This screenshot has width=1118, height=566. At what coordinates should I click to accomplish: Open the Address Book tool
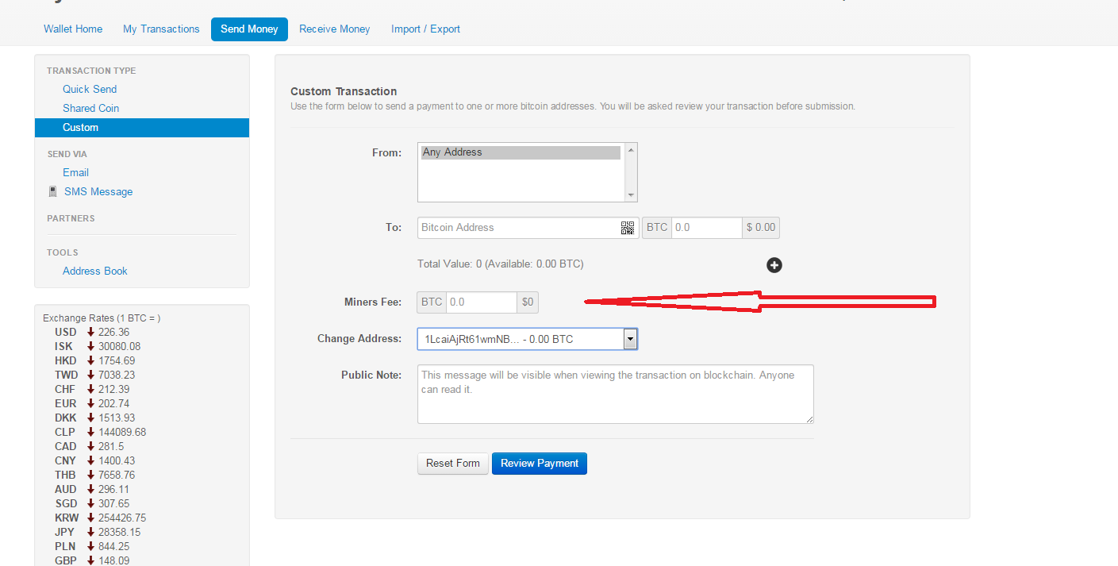pos(95,271)
